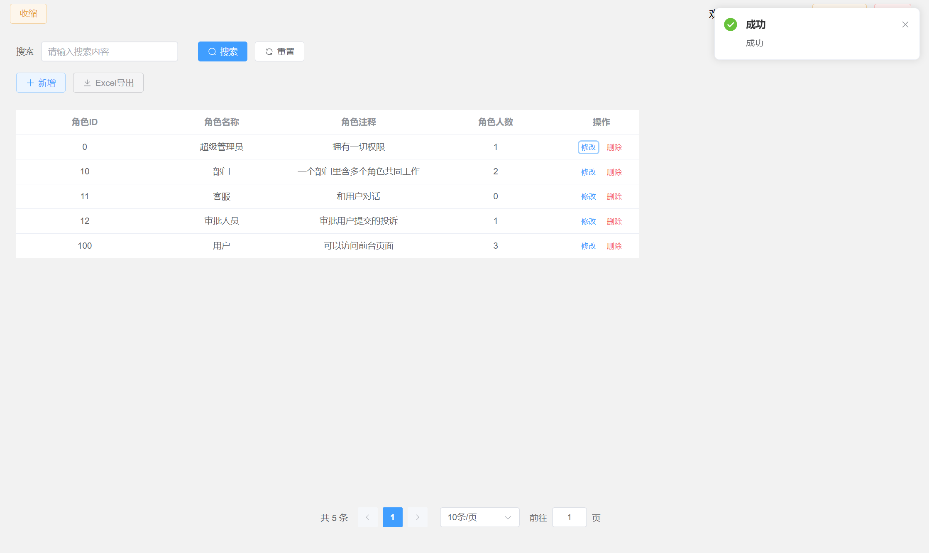Click the Excel导出 export button
This screenshot has height=553, width=929.
108,83
